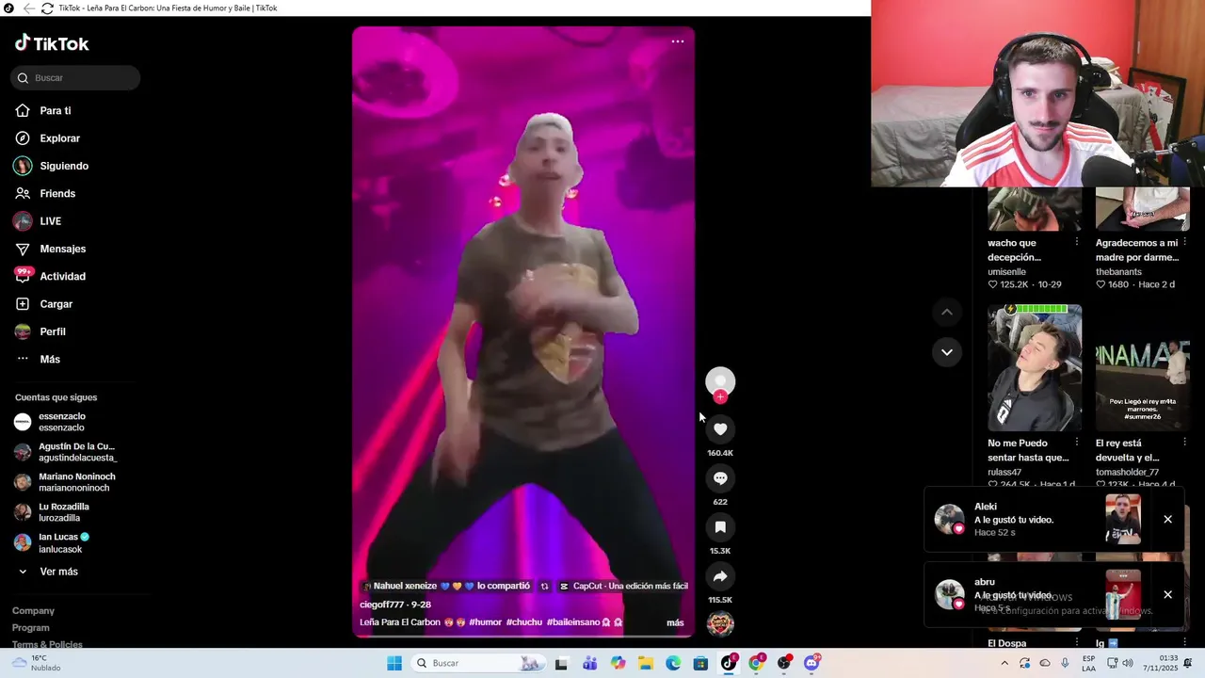The width and height of the screenshot is (1205, 678).
Task: Open options for El rey está devuelta video
Action: (x=1185, y=443)
